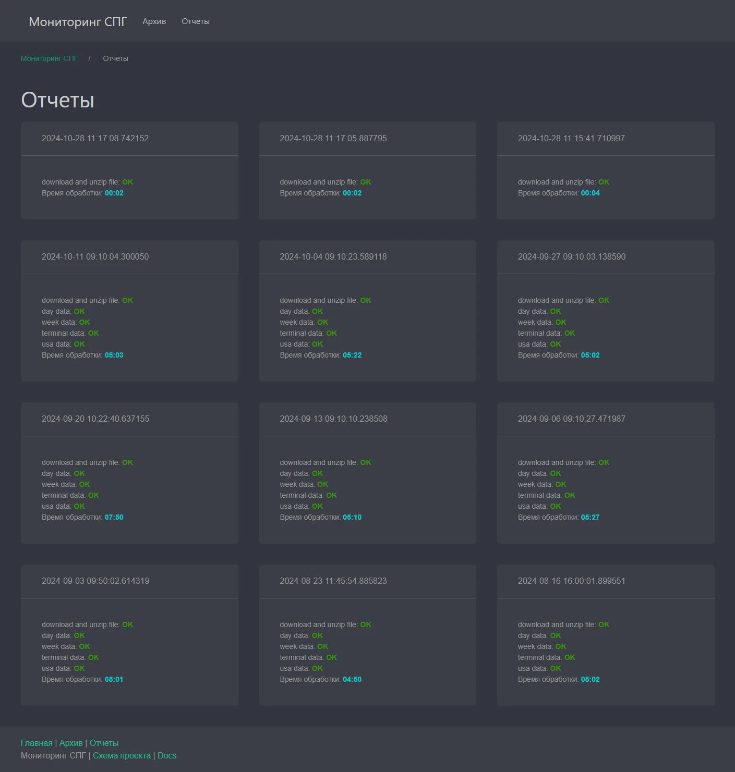Click report dated 2024-10-11 09:10:04.300050
Image resolution: width=735 pixels, height=772 pixels.
[95, 256]
